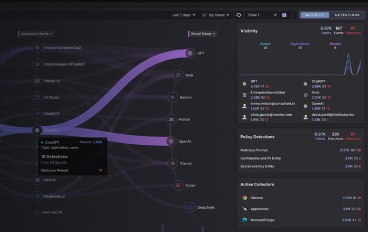Click the ChatGOT application node icon
This screenshot has height=232, width=368.
point(38,114)
